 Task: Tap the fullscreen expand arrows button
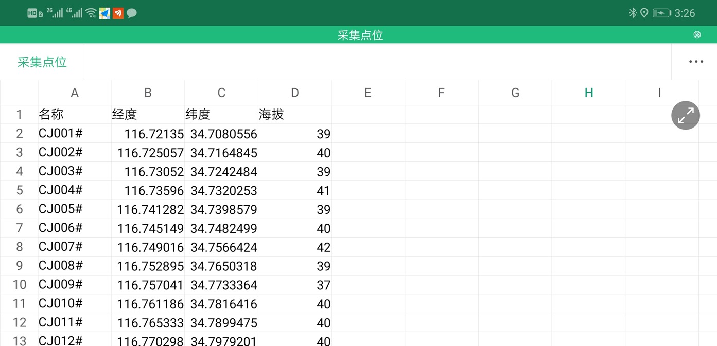pyautogui.click(x=685, y=116)
